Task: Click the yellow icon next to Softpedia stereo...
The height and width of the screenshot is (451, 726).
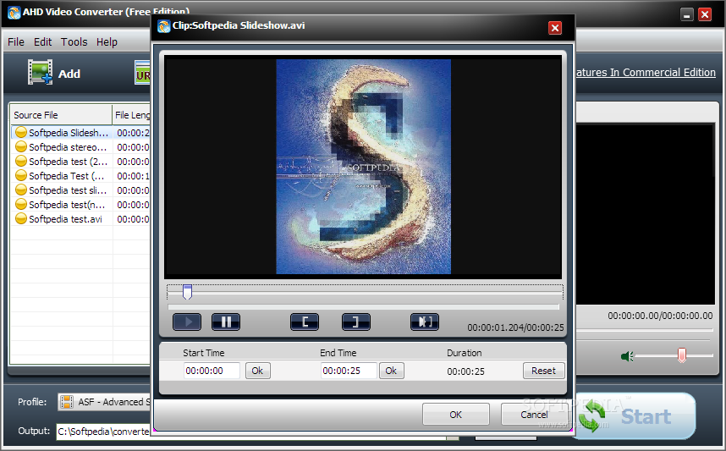Action: pyautogui.click(x=21, y=146)
